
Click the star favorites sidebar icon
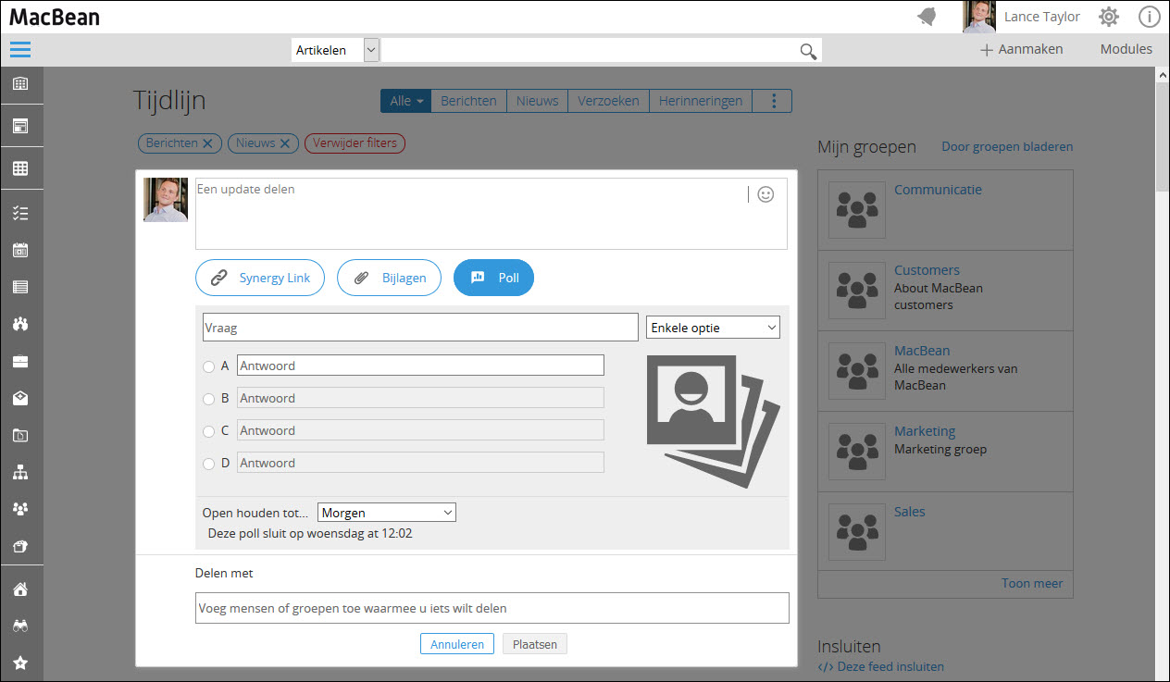tap(20, 663)
